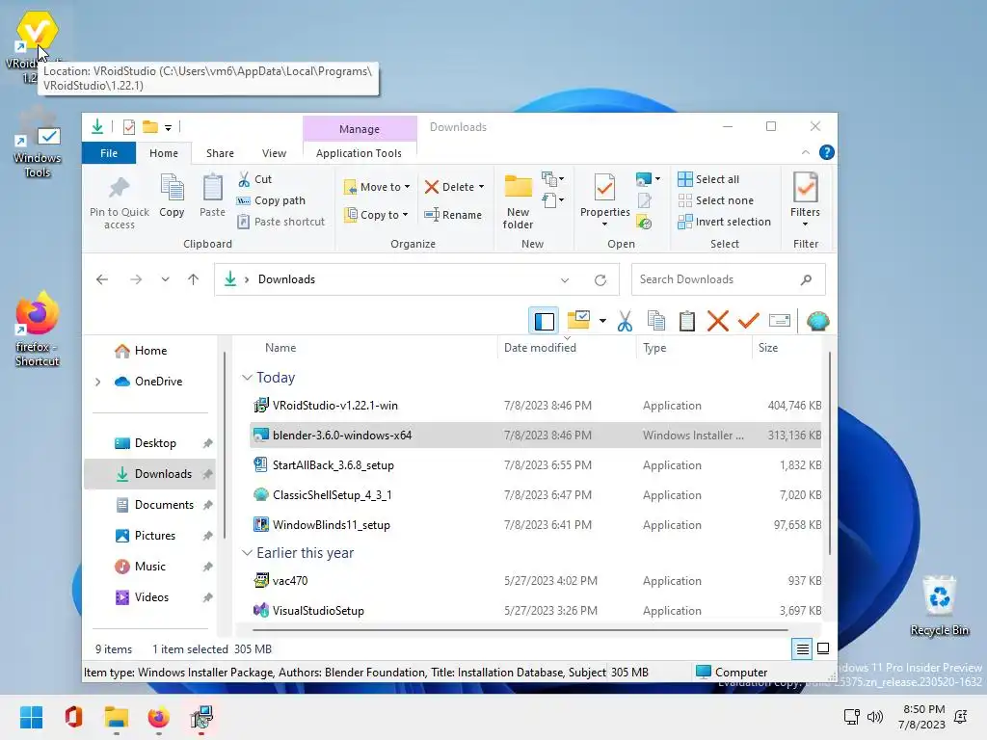Click the Search Downloads field
Image resolution: width=987 pixels, height=740 pixels.
729,279
